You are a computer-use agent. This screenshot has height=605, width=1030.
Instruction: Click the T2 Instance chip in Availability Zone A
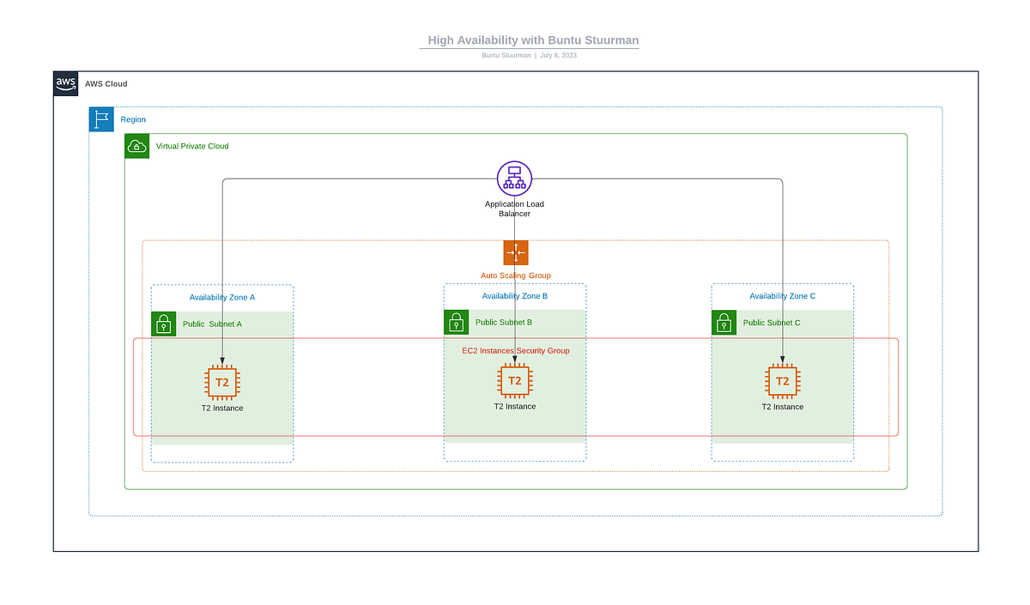pos(221,382)
